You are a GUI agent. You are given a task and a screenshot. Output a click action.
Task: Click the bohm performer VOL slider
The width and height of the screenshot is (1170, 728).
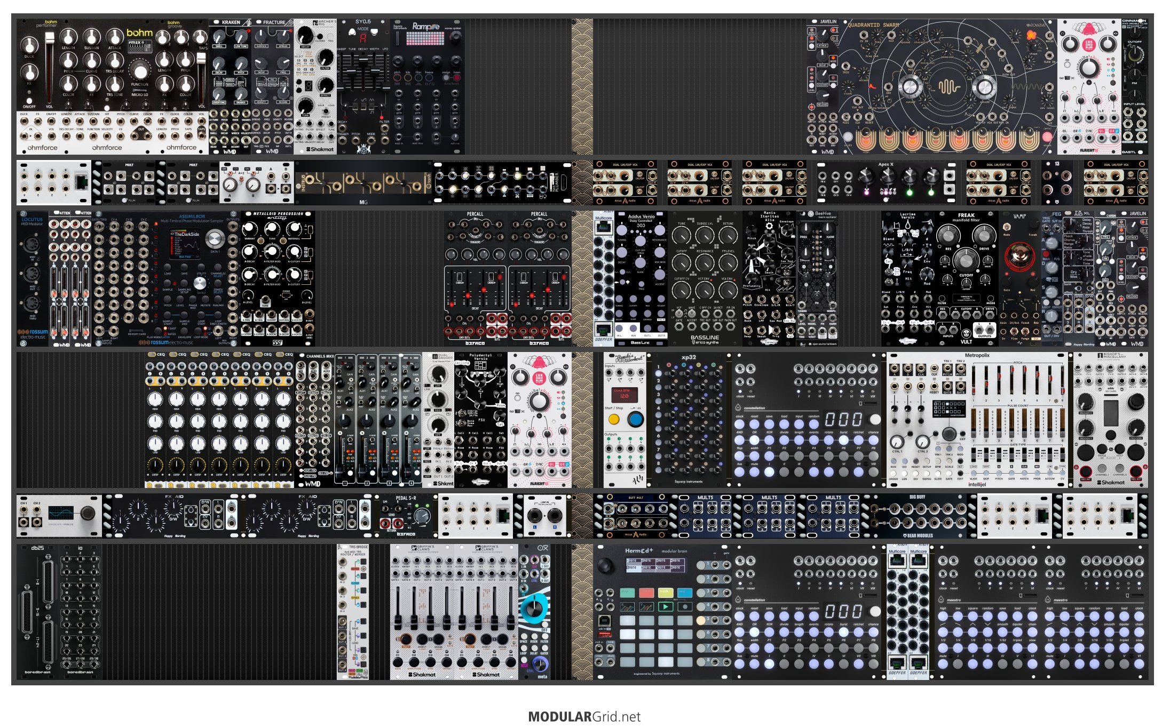[50, 67]
